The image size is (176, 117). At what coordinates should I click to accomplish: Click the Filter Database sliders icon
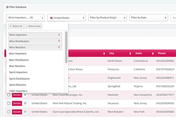7,7
